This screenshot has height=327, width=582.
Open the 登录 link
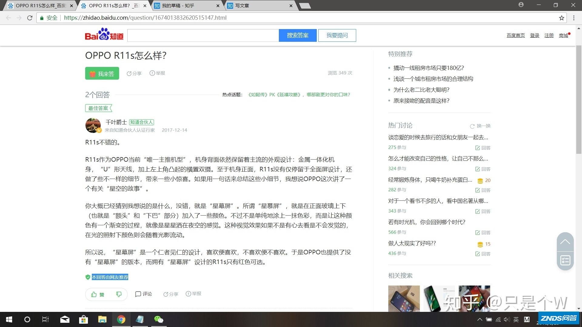click(534, 35)
